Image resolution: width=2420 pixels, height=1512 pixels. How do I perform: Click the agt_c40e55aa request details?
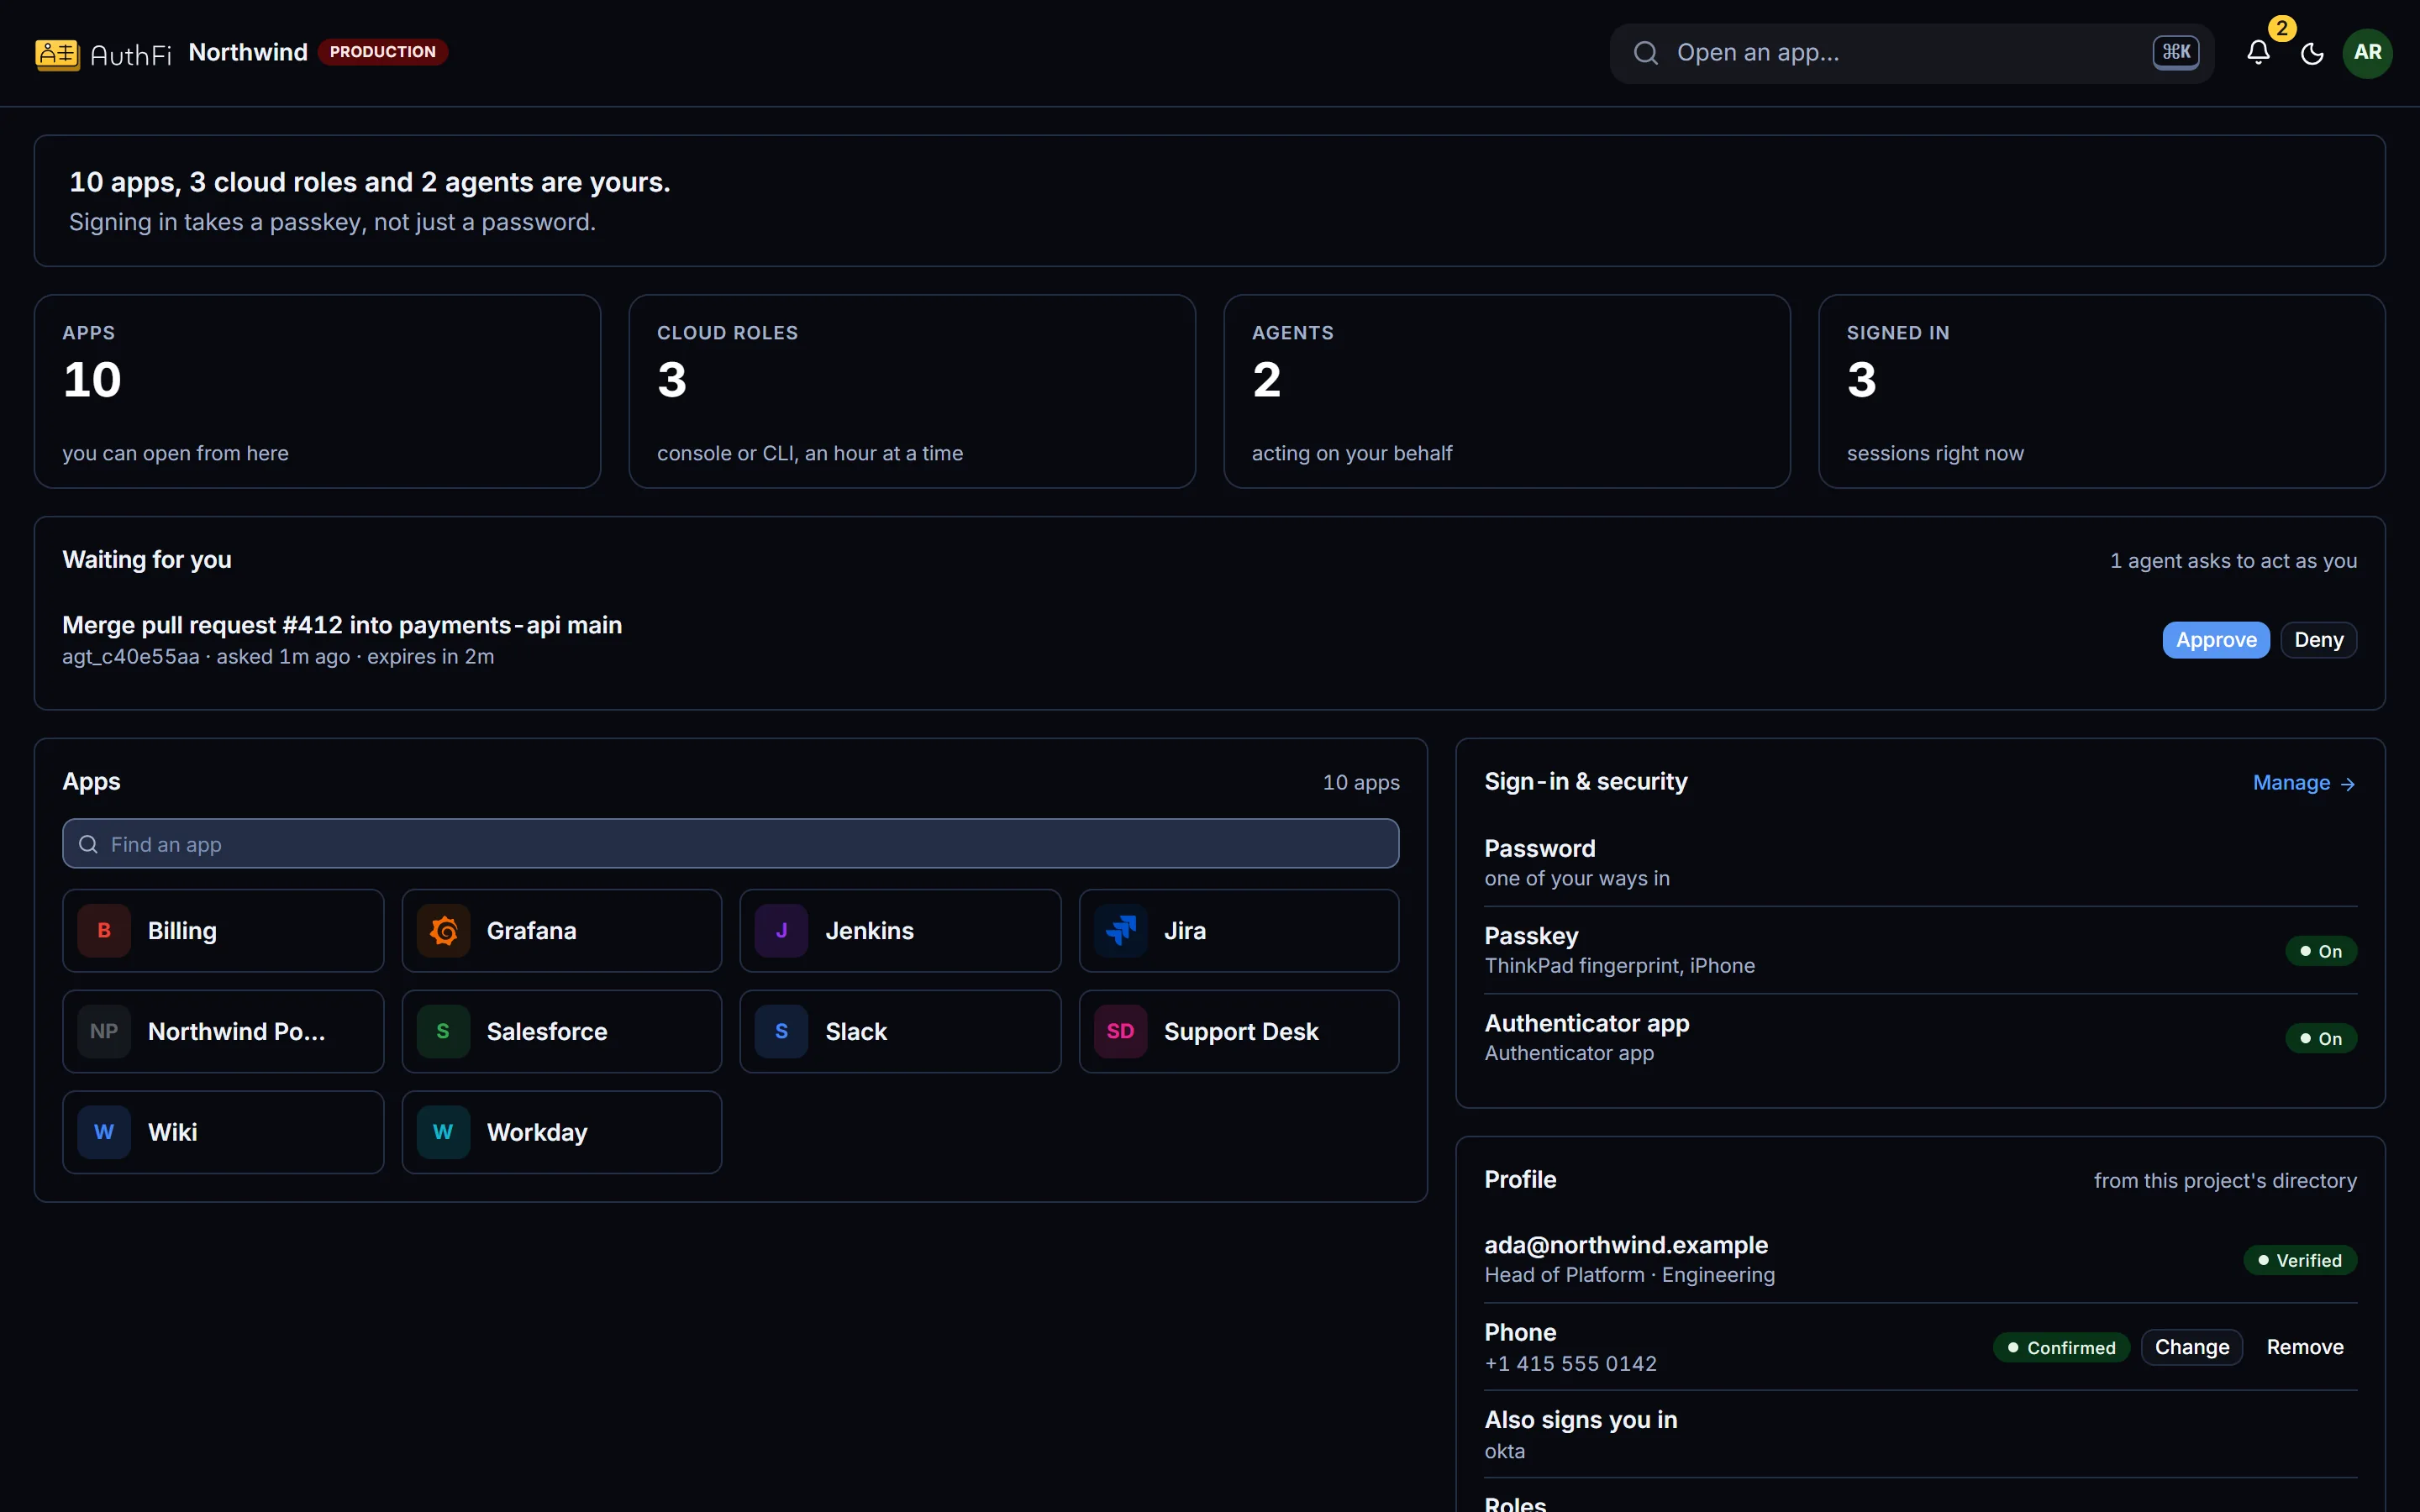tap(278, 657)
